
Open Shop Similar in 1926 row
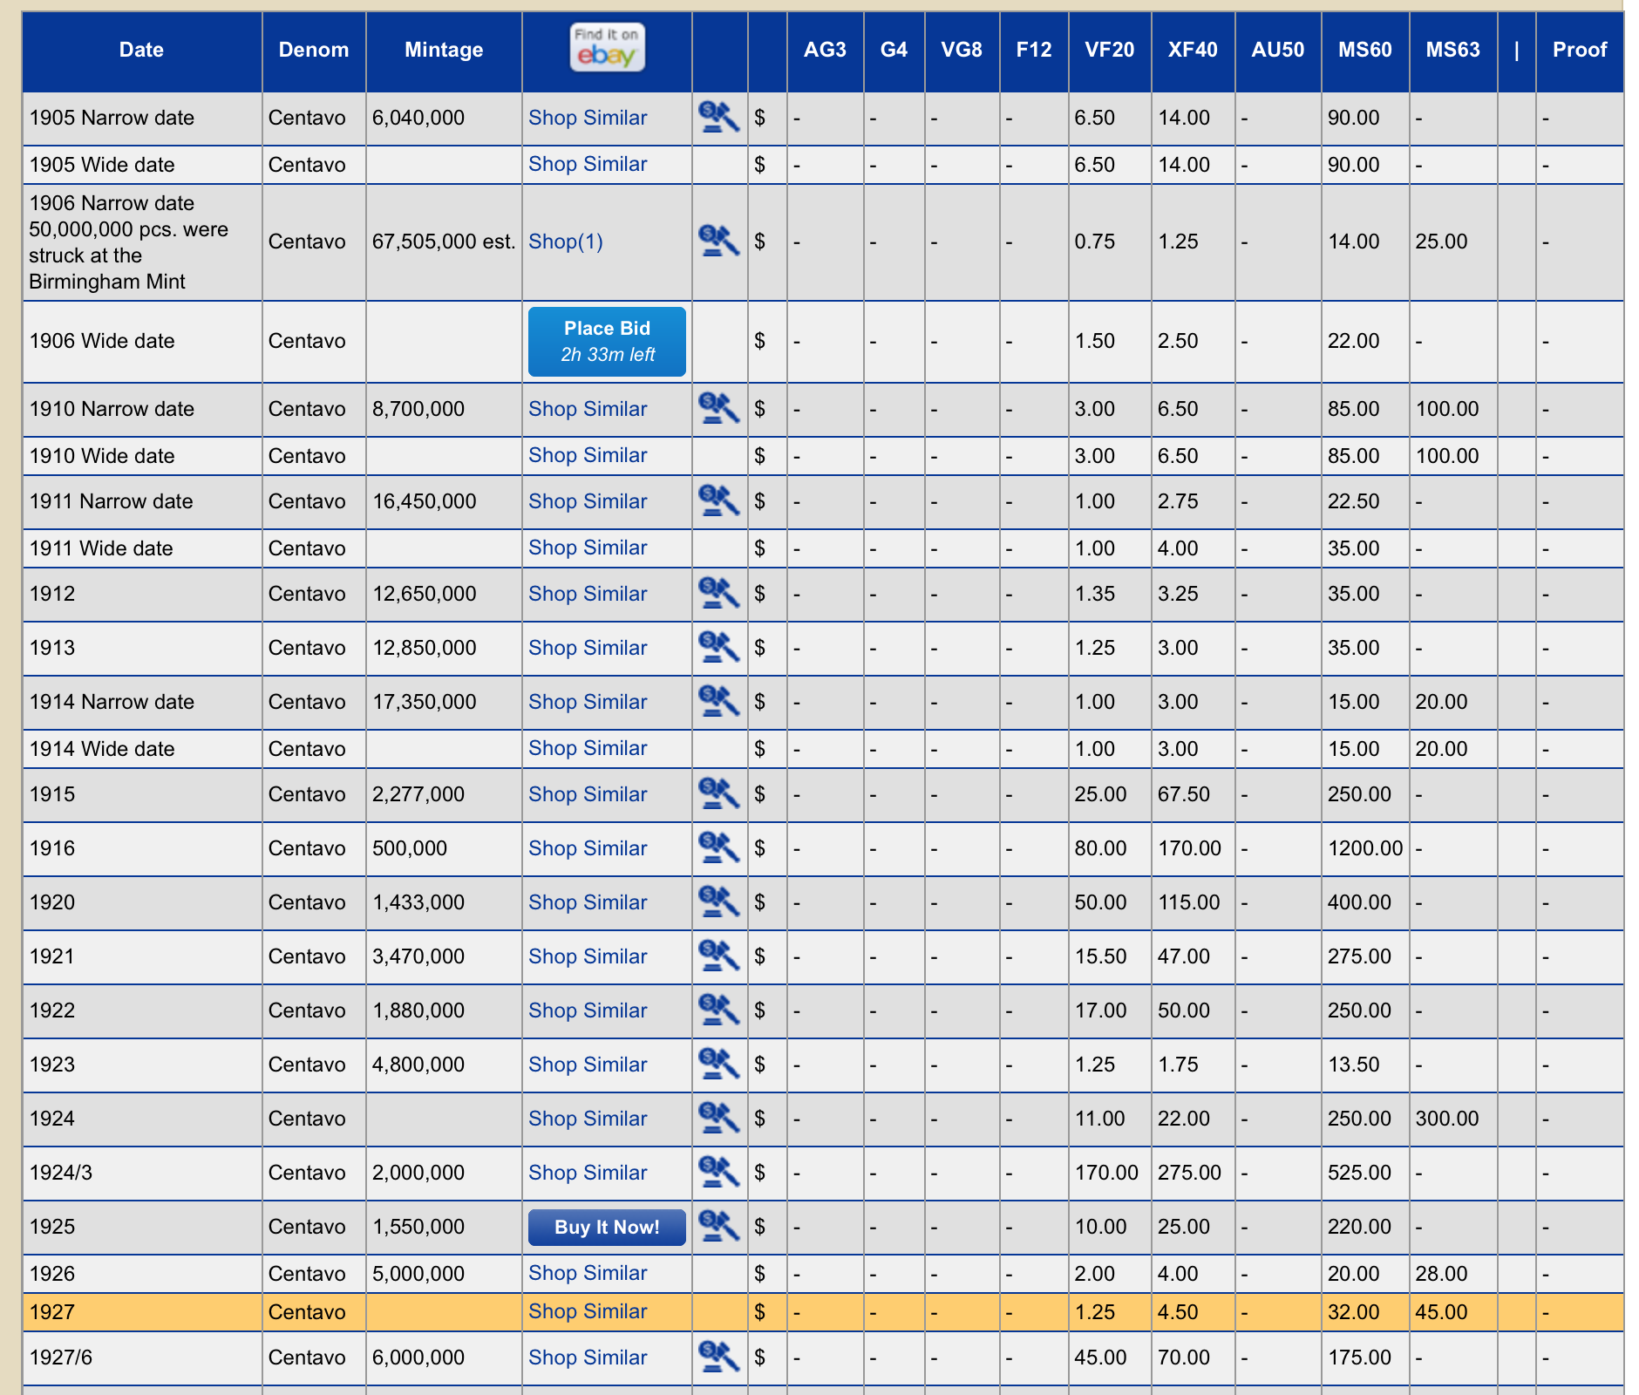click(588, 1273)
